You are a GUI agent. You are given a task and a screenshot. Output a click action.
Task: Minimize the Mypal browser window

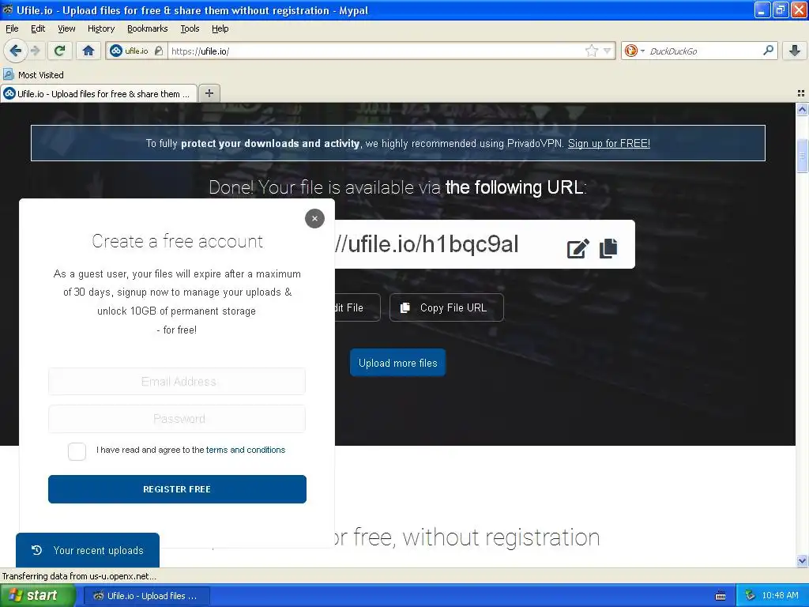762,9
